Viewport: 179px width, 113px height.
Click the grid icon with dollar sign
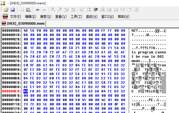coord(116,10)
